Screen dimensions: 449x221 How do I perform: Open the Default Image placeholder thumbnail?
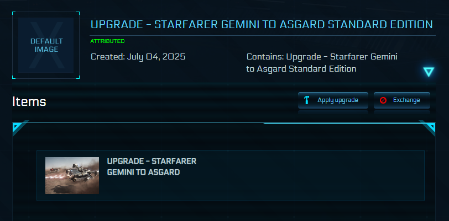46,45
